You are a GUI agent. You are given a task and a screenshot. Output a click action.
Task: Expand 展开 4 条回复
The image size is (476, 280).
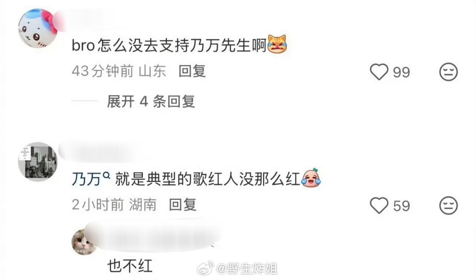point(151,101)
